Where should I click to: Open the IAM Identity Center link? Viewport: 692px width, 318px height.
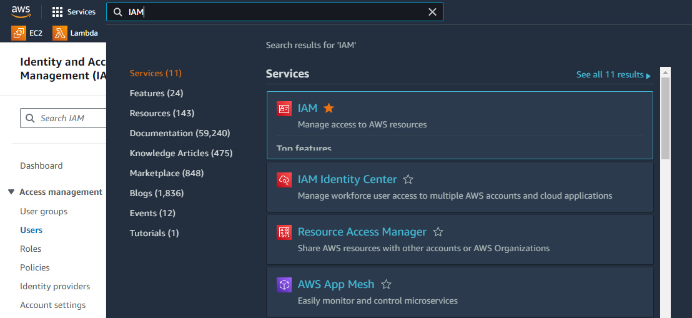[347, 179]
